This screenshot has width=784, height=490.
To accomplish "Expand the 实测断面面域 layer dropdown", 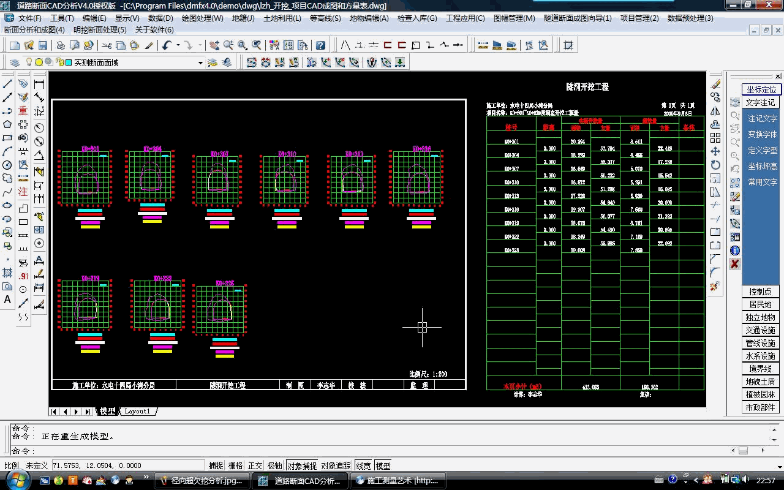I will (x=200, y=62).
